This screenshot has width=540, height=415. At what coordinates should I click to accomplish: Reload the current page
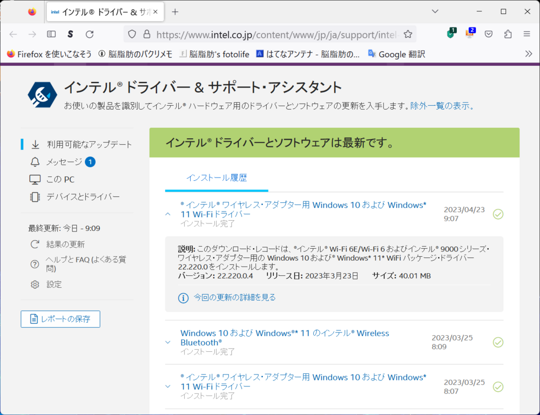(90, 34)
